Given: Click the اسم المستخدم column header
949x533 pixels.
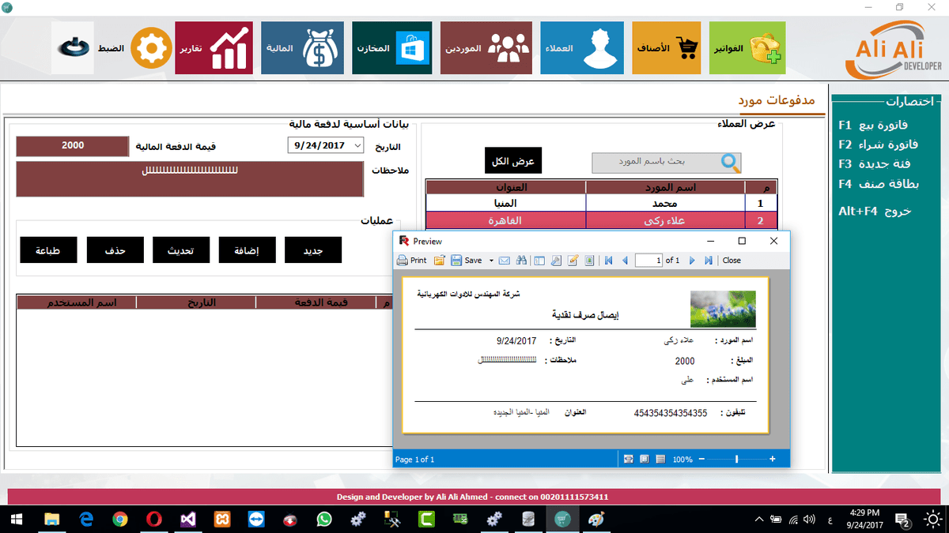Looking at the screenshot, I should tap(77, 302).
